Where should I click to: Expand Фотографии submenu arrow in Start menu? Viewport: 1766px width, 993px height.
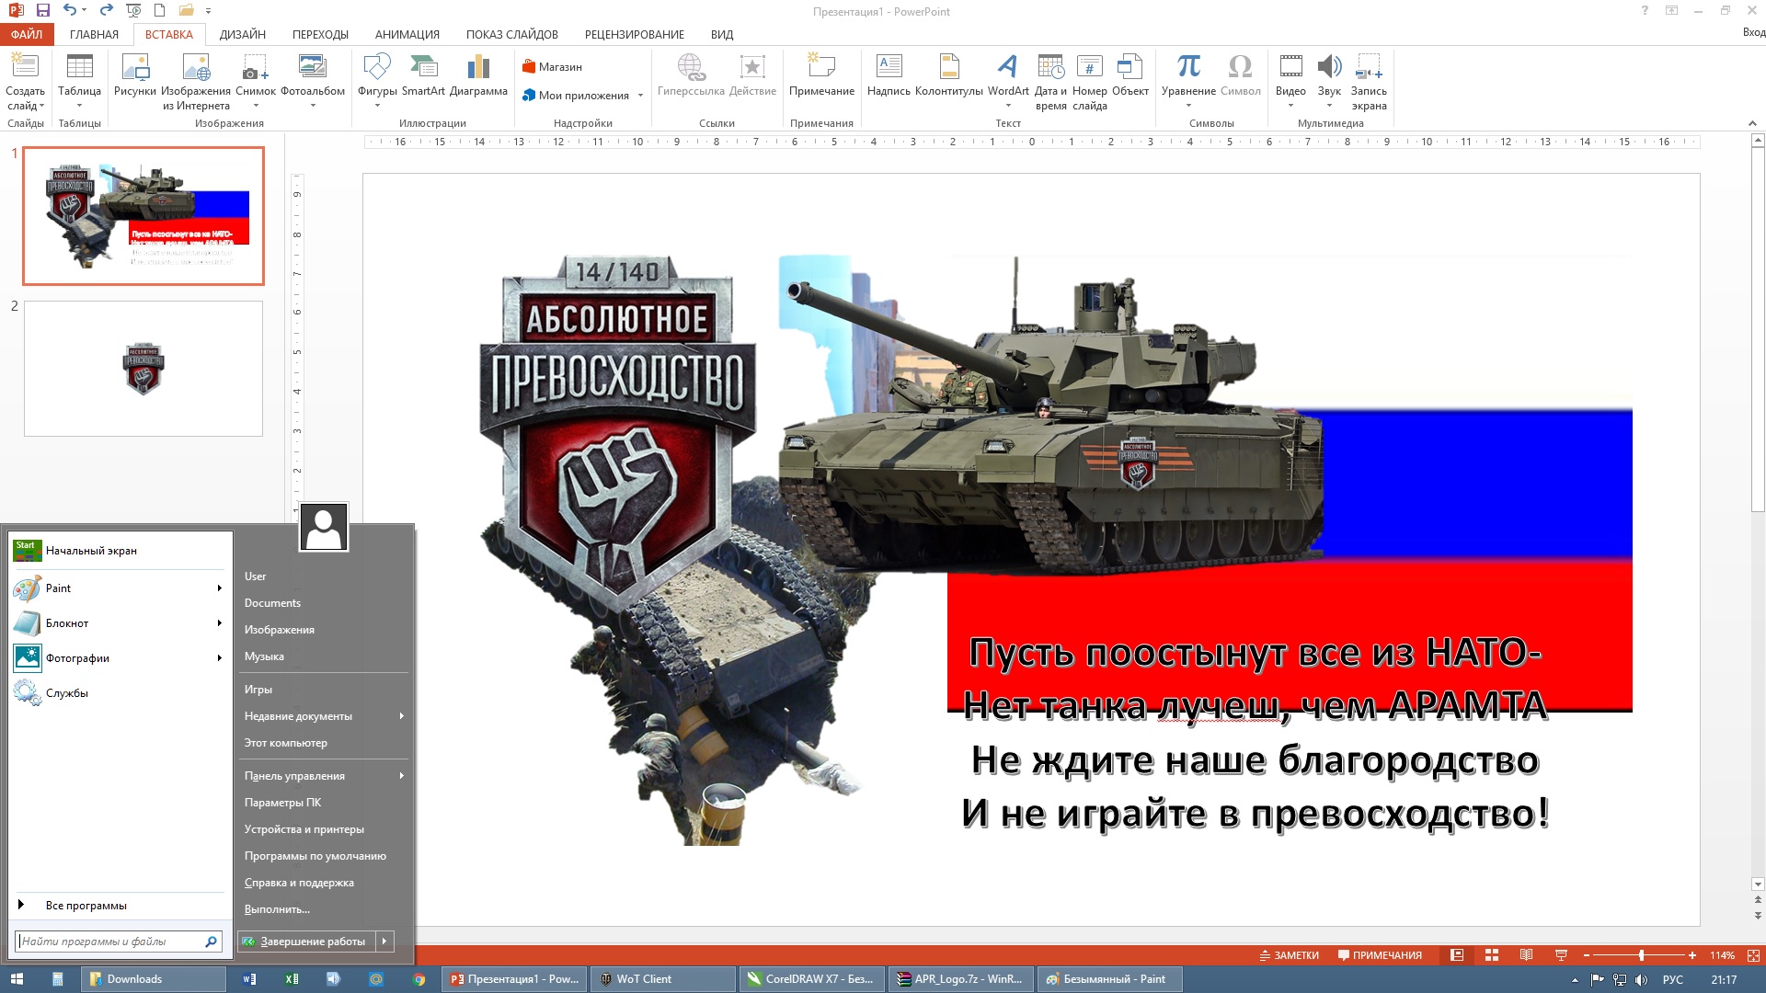coord(219,658)
